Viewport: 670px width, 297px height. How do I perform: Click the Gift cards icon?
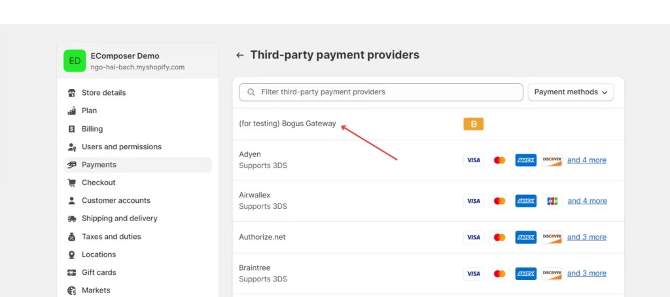[72, 273]
